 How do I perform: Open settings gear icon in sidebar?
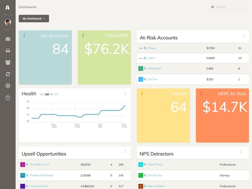tap(8, 86)
